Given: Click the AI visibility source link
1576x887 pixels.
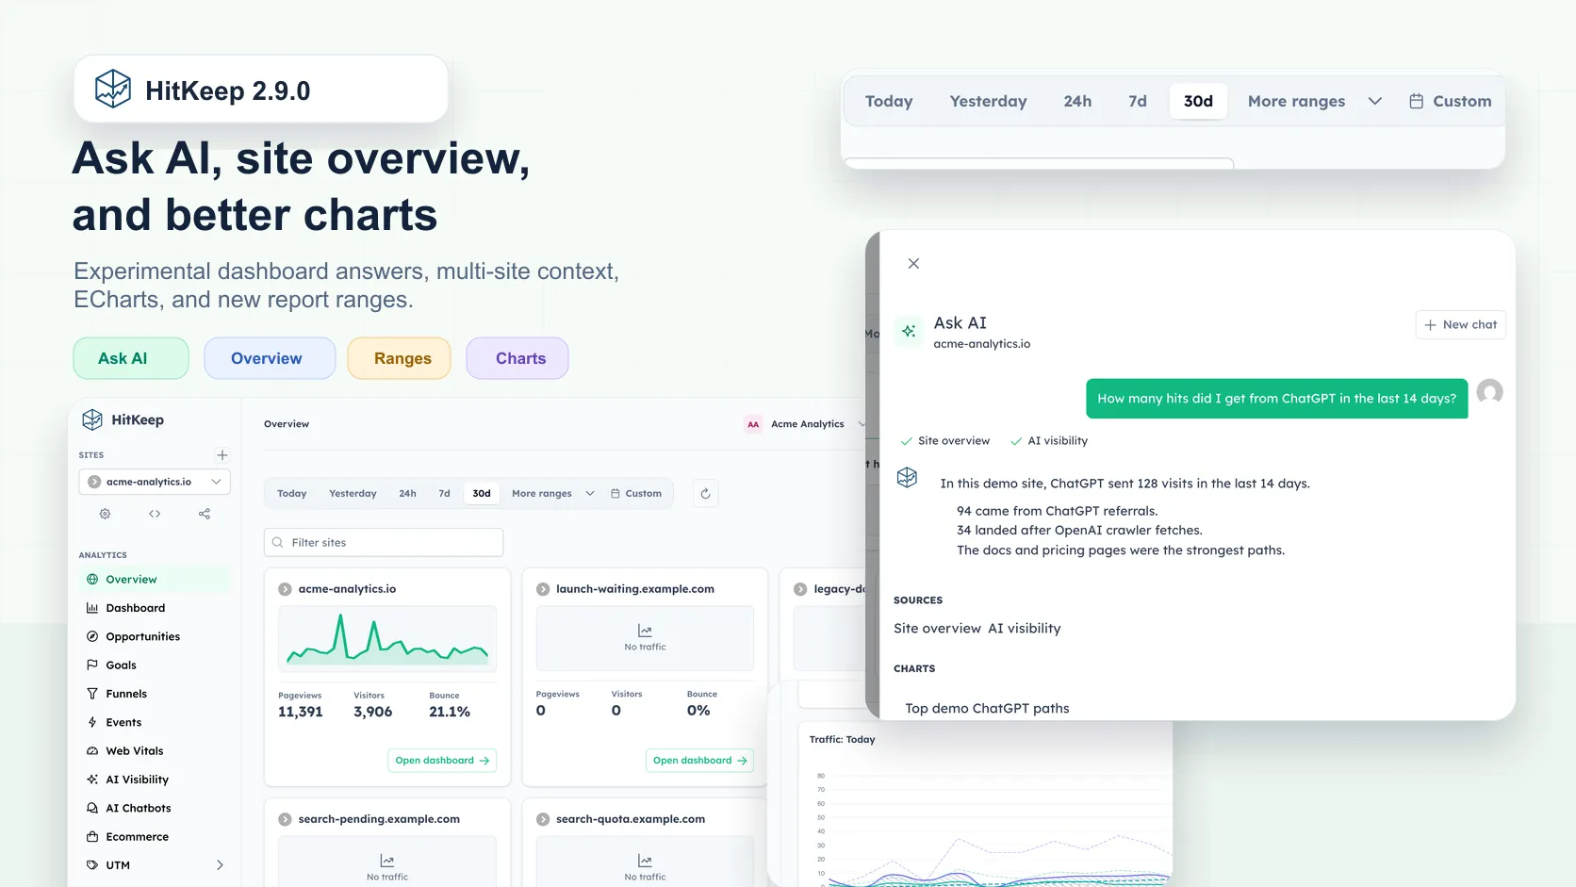Looking at the screenshot, I should (x=1025, y=629).
